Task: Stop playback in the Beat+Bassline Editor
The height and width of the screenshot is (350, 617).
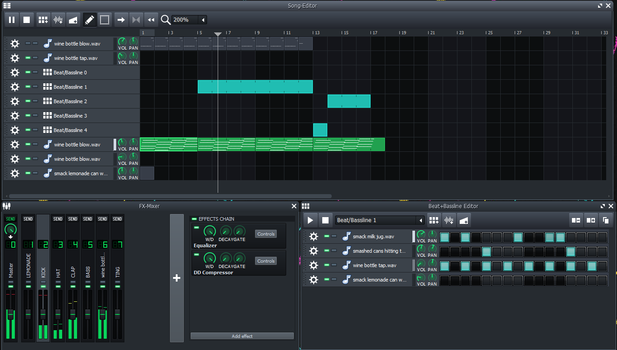Action: [325, 220]
